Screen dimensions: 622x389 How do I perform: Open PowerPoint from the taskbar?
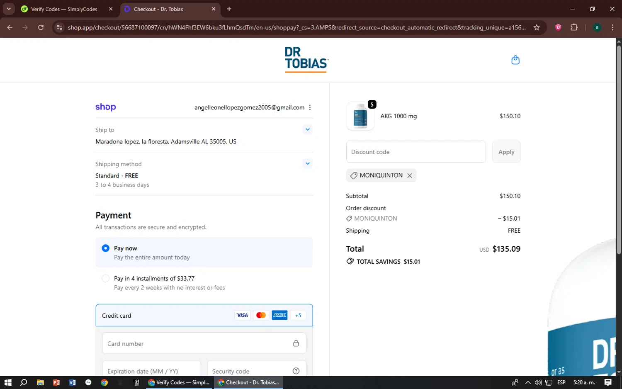tap(56, 382)
